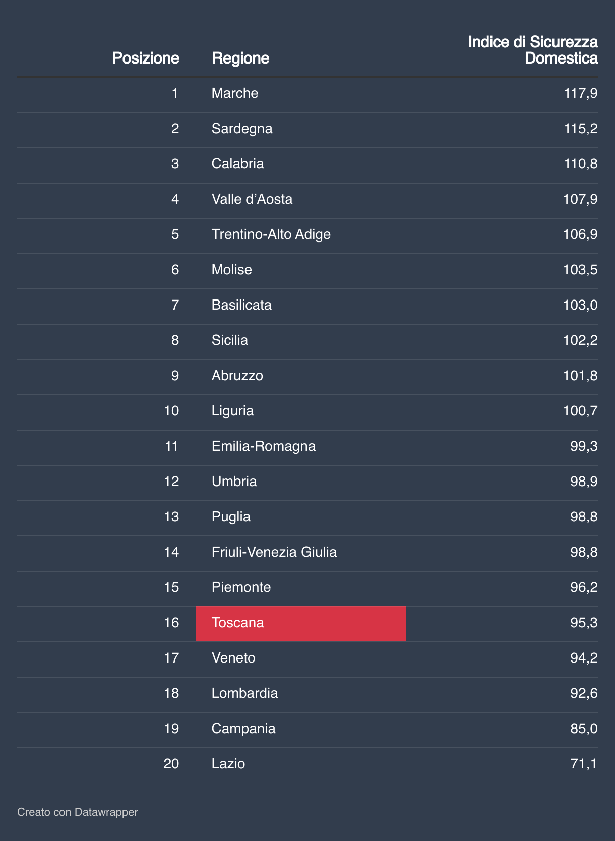Select the Trentino-Alto Adige row label
615x841 pixels.
click(x=271, y=234)
